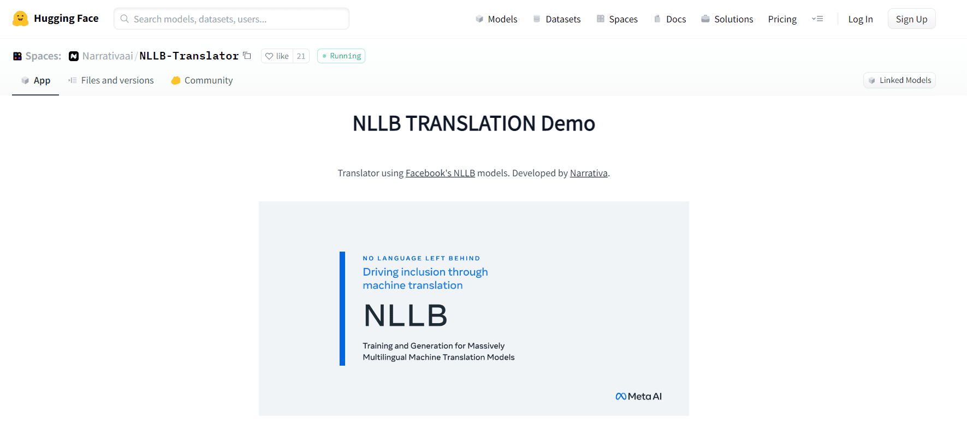
Task: Click the magnifier icon in search box
Action: [124, 19]
